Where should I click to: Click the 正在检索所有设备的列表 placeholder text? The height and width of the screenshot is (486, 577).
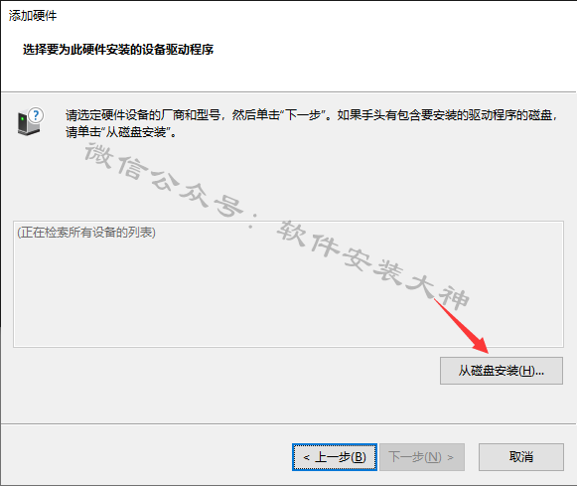pos(86,233)
